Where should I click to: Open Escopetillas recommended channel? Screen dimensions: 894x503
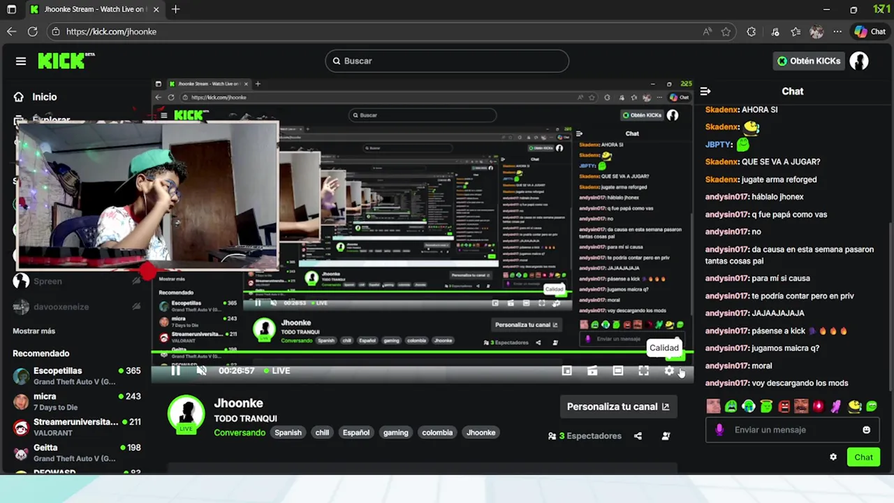point(76,377)
